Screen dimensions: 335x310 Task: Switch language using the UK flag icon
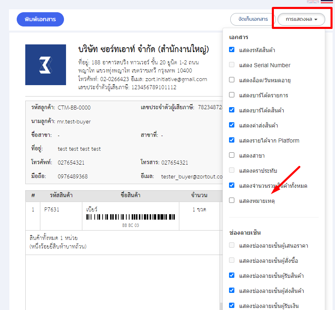(313, 1)
